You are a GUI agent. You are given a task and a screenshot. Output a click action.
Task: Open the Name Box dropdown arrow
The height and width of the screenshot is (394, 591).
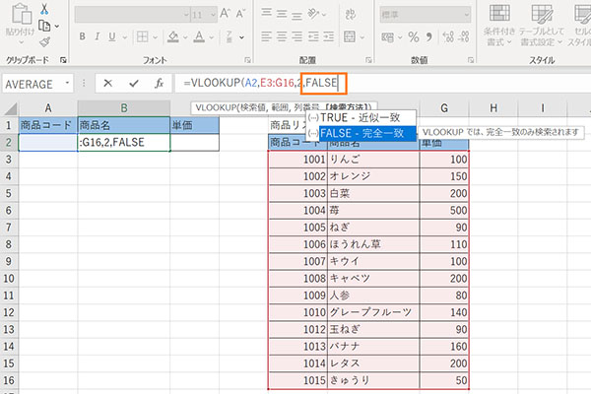[66, 85]
